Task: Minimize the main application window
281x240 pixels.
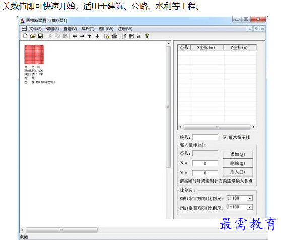Action: click(237, 19)
